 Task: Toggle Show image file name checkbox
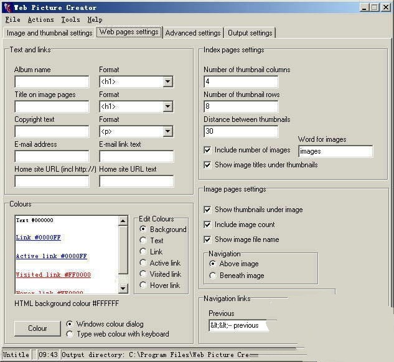pos(207,239)
